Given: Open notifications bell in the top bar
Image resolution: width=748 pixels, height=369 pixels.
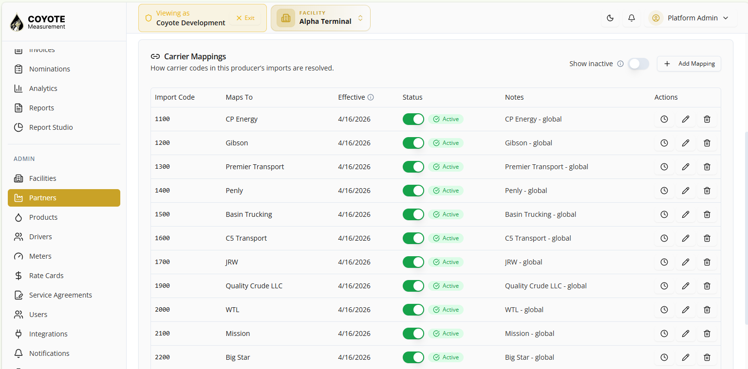Looking at the screenshot, I should click(x=632, y=18).
